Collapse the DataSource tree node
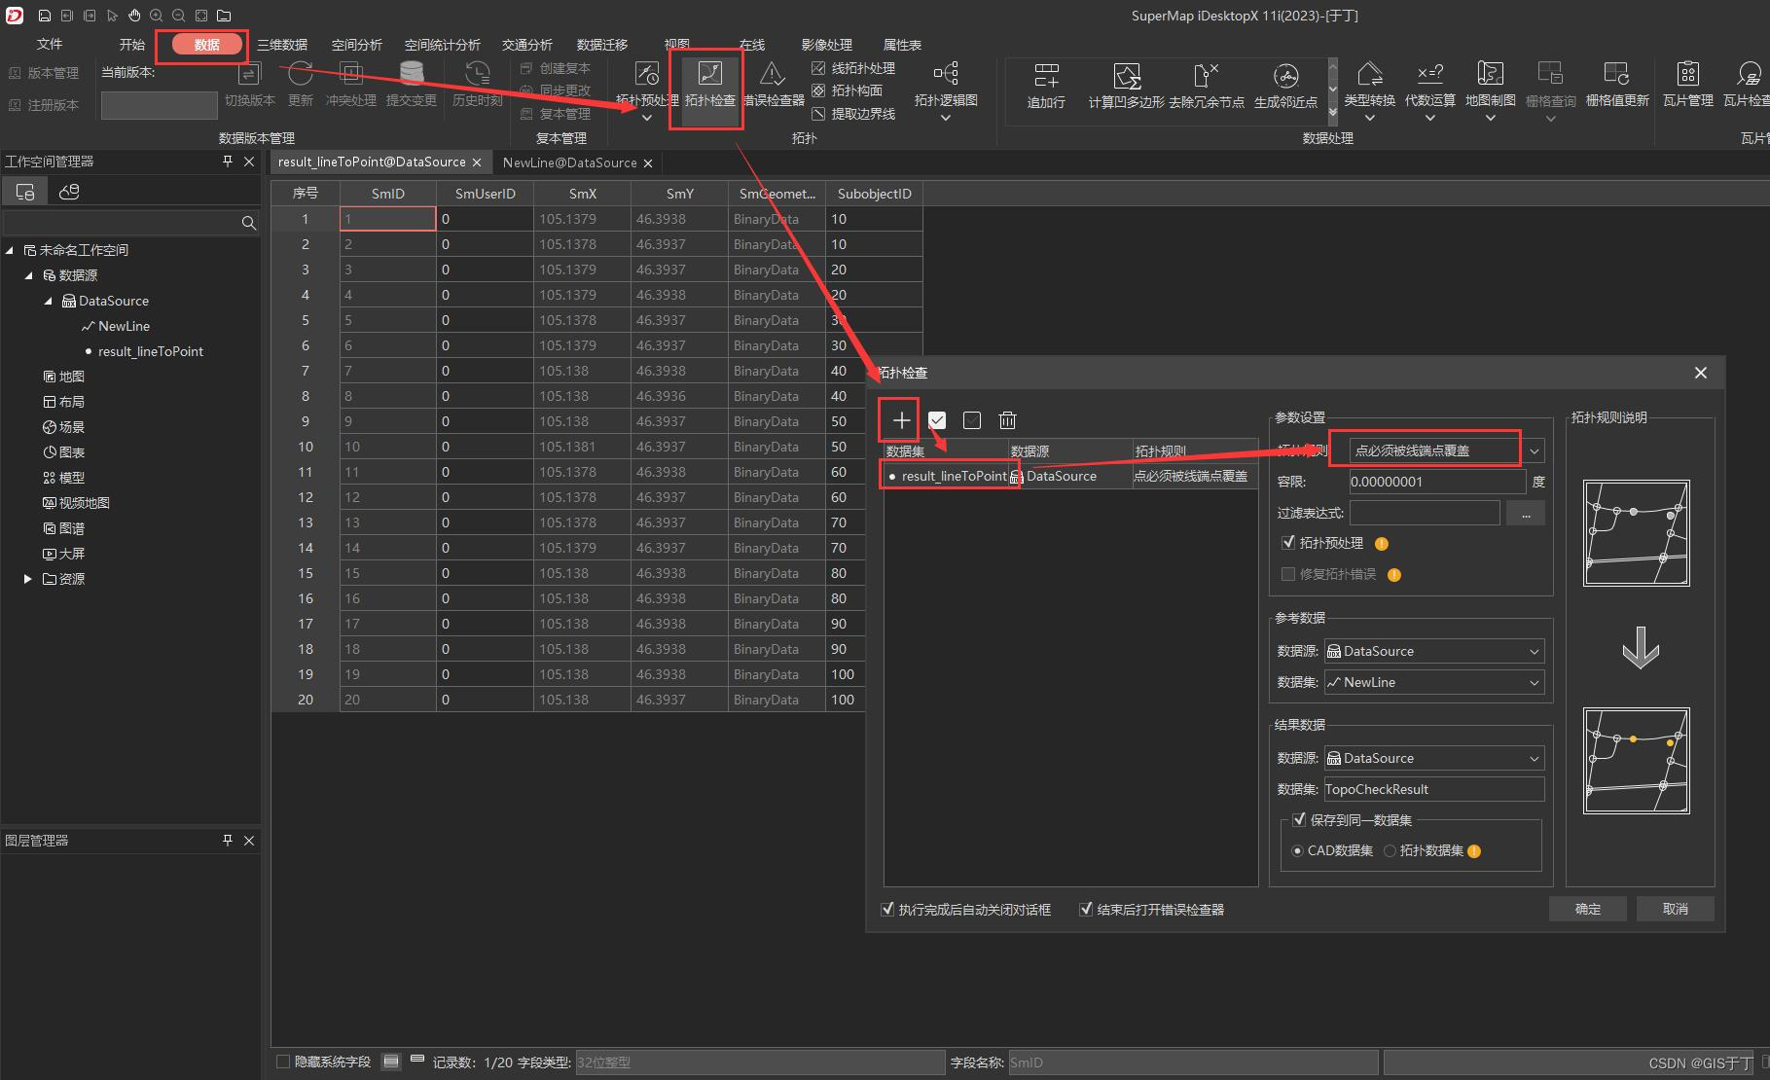The image size is (1770, 1080). coord(49,301)
